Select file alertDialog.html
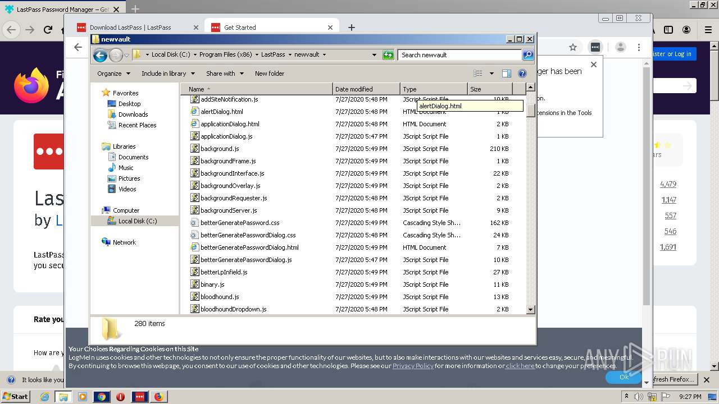The image size is (719, 404). (221, 112)
